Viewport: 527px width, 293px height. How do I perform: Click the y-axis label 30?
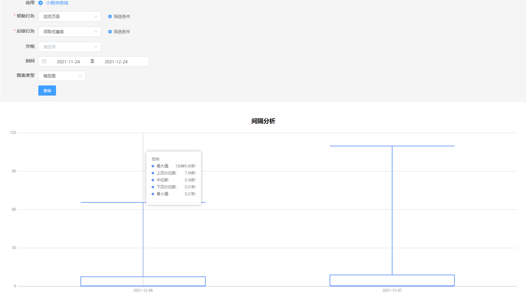14,248
